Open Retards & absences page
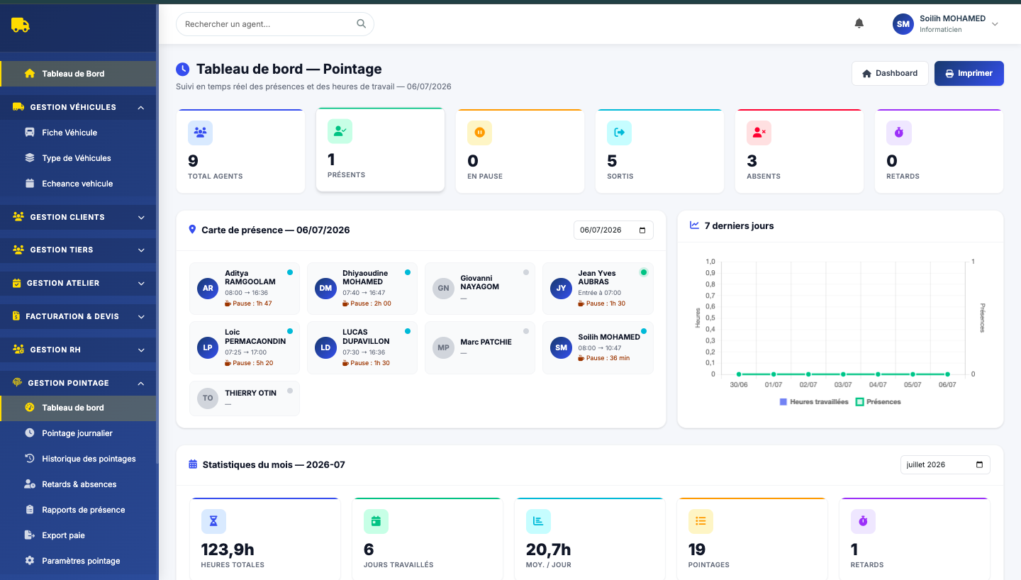The image size is (1021, 580). pyautogui.click(x=78, y=484)
